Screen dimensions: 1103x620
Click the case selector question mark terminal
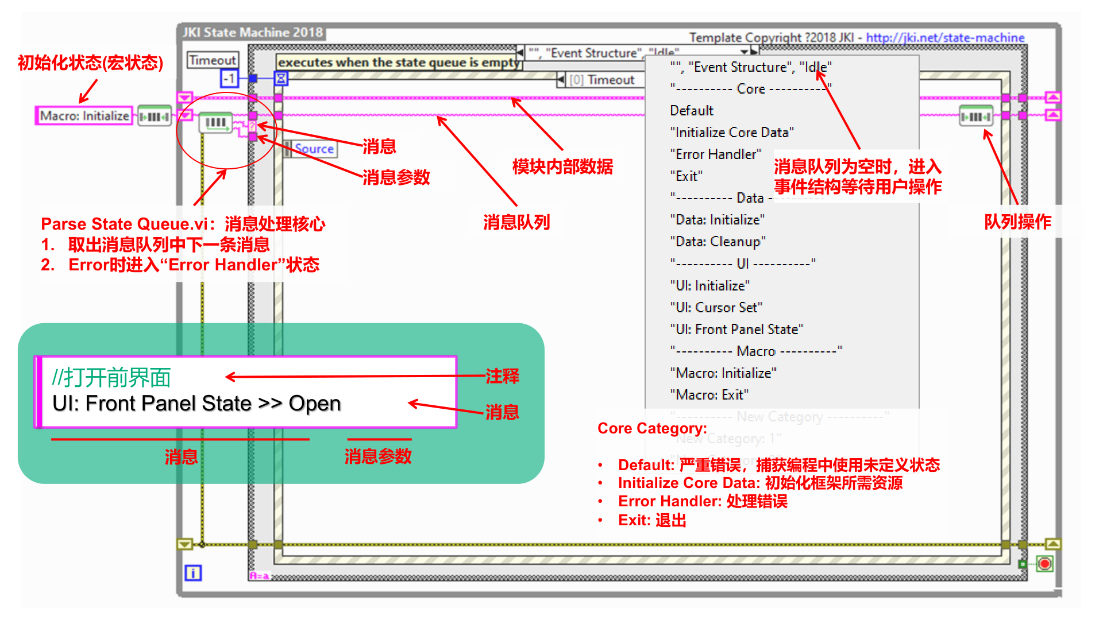coord(252,126)
